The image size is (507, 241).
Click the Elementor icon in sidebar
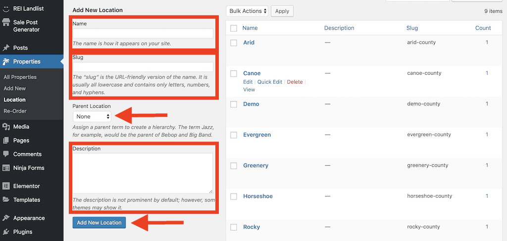point(6,186)
